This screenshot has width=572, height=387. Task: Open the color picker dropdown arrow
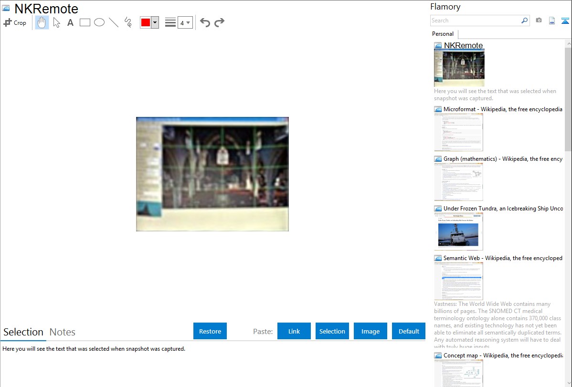click(x=155, y=22)
